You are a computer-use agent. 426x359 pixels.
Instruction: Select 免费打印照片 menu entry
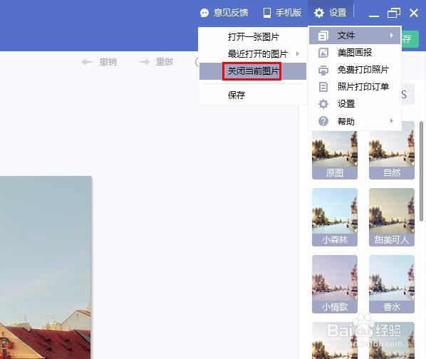click(355, 70)
